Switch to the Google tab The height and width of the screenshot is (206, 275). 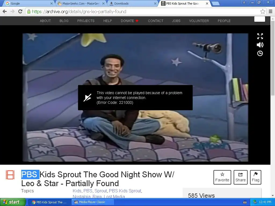pyautogui.click(x=28, y=3)
